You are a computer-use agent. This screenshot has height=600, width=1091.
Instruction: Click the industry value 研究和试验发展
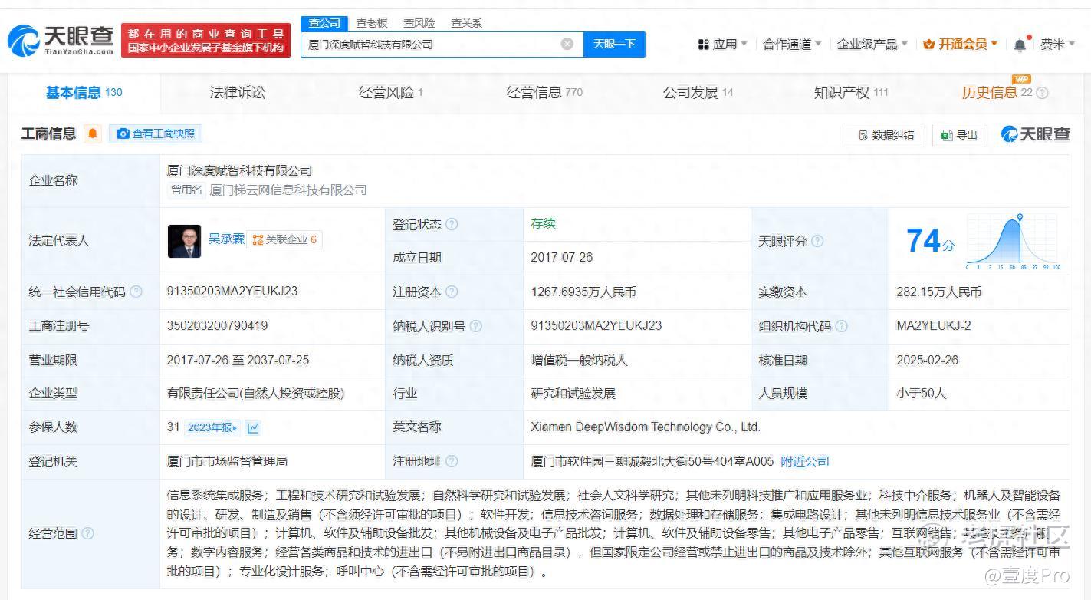point(573,394)
